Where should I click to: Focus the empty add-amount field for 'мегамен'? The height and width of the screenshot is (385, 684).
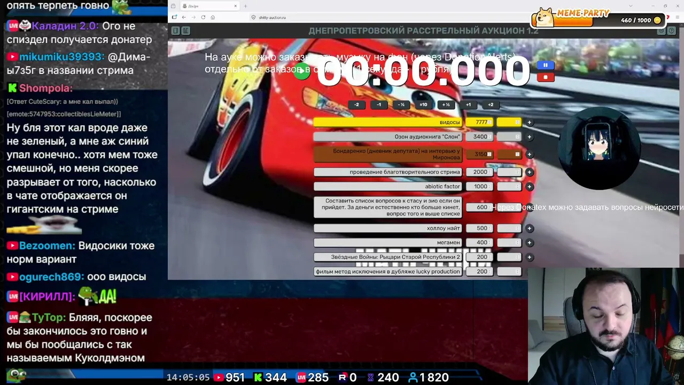click(x=509, y=243)
